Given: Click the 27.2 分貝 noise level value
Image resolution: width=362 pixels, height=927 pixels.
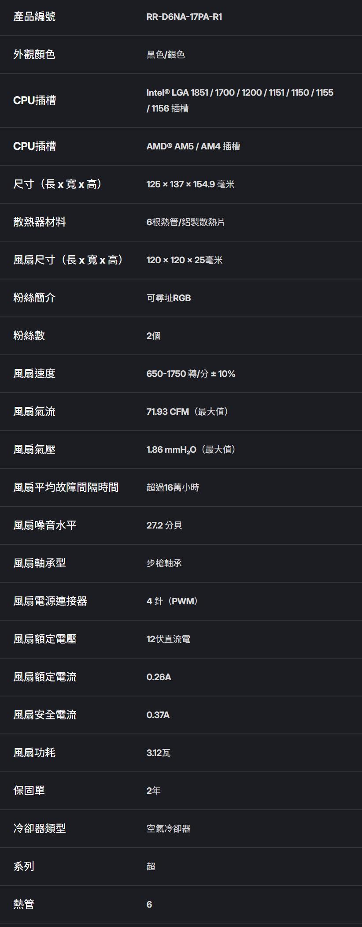Looking at the screenshot, I should point(164,525).
